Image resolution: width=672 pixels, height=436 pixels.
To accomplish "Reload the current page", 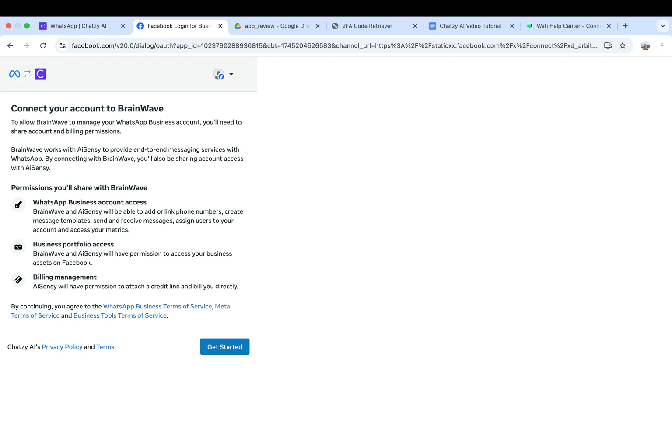I will click(43, 45).
